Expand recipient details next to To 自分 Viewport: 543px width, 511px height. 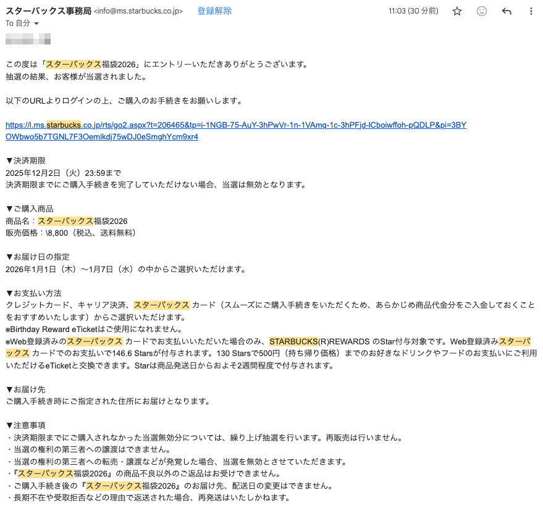(x=36, y=23)
